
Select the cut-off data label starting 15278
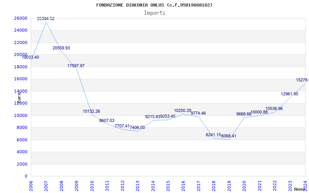click(302, 80)
